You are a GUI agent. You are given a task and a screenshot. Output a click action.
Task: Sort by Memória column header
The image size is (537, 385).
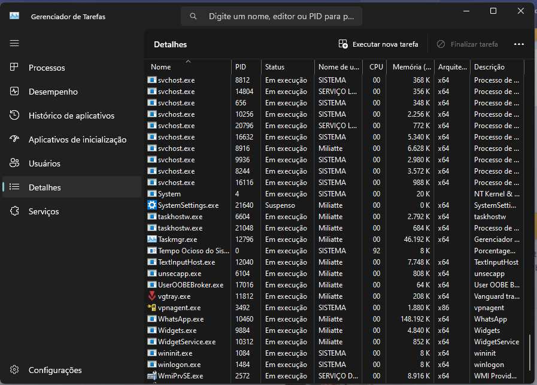pyautogui.click(x=410, y=67)
